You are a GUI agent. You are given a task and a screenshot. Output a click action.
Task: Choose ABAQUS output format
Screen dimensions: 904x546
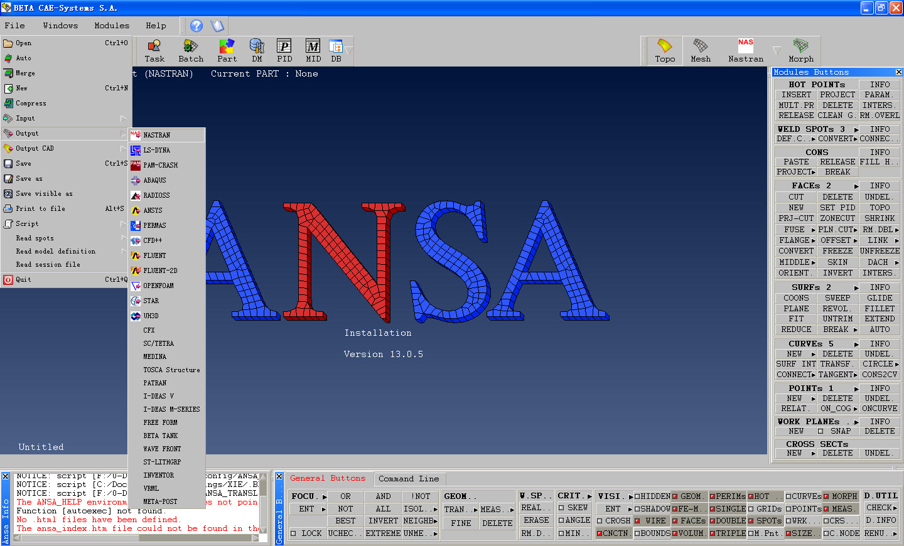(x=167, y=180)
